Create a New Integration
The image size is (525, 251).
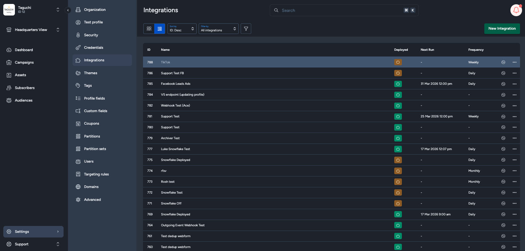coord(502,29)
